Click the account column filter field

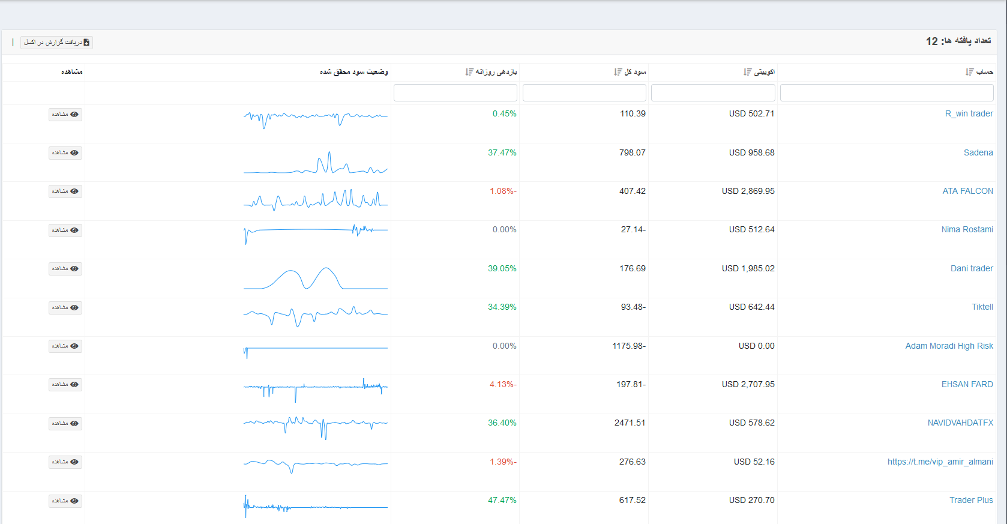[886, 93]
